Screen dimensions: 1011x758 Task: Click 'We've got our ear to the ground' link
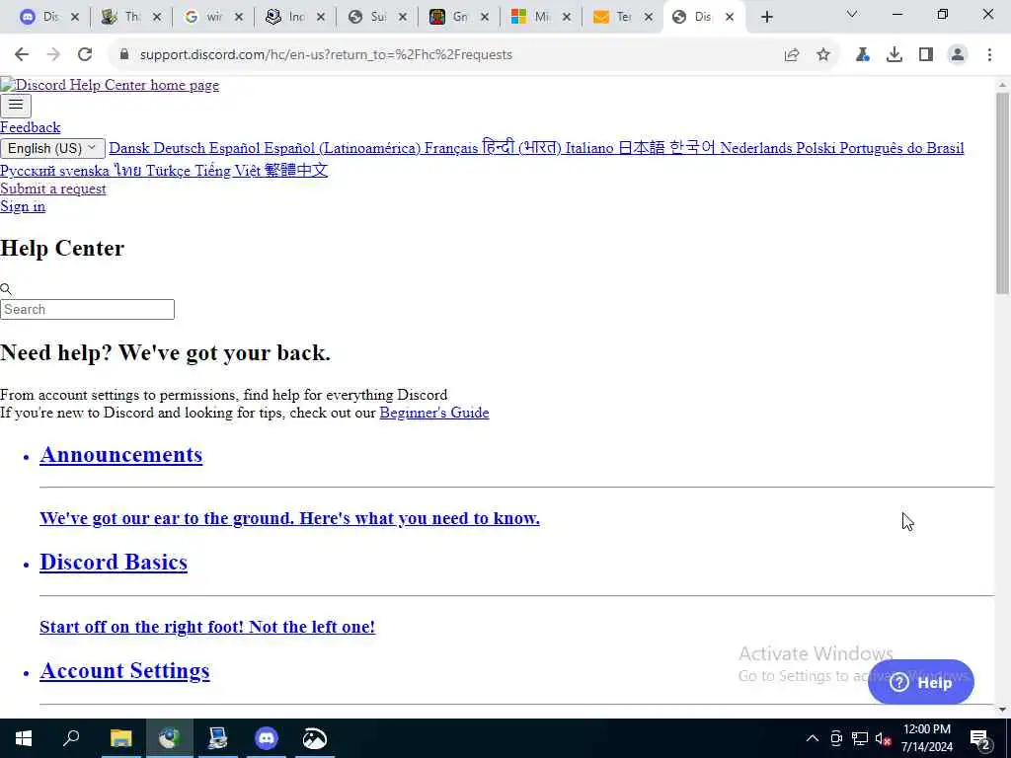tap(289, 518)
